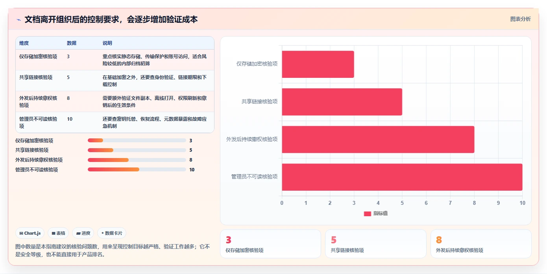547x274 pixels.
Task: Click the chart axis label 管理员不可读核验项
Action: click(254, 177)
